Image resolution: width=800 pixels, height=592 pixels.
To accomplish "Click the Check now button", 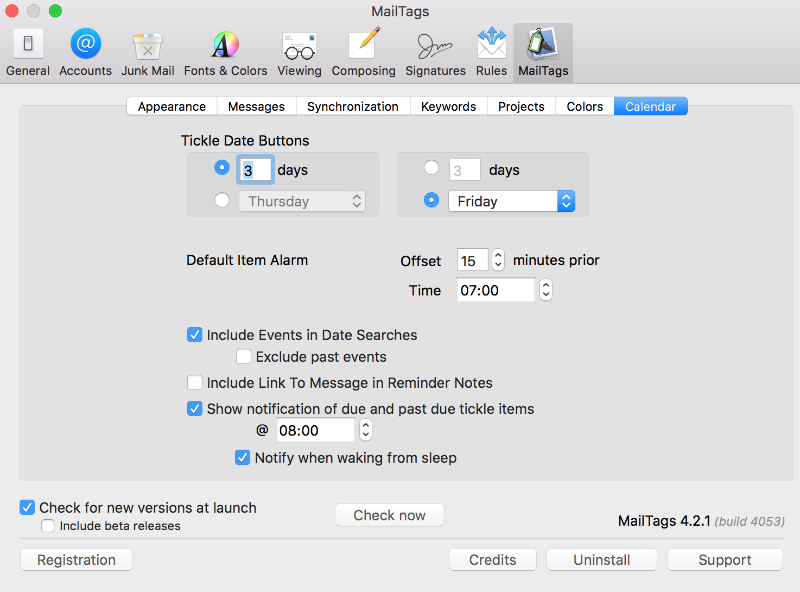I will (390, 515).
